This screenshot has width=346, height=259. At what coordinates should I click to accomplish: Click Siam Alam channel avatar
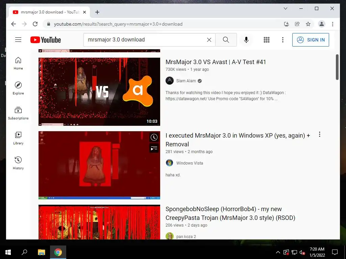tap(170, 81)
